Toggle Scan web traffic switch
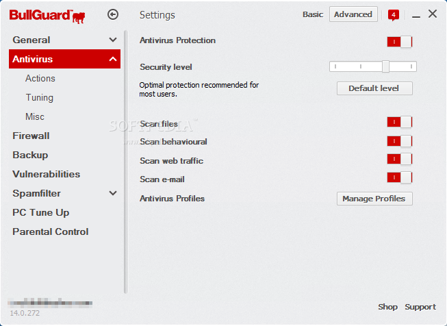This screenshot has width=447, height=326. (x=399, y=159)
